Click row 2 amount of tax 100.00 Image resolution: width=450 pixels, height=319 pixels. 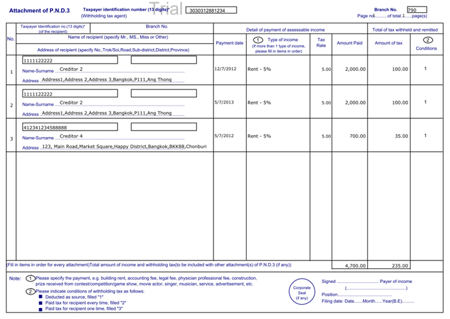[x=400, y=102]
